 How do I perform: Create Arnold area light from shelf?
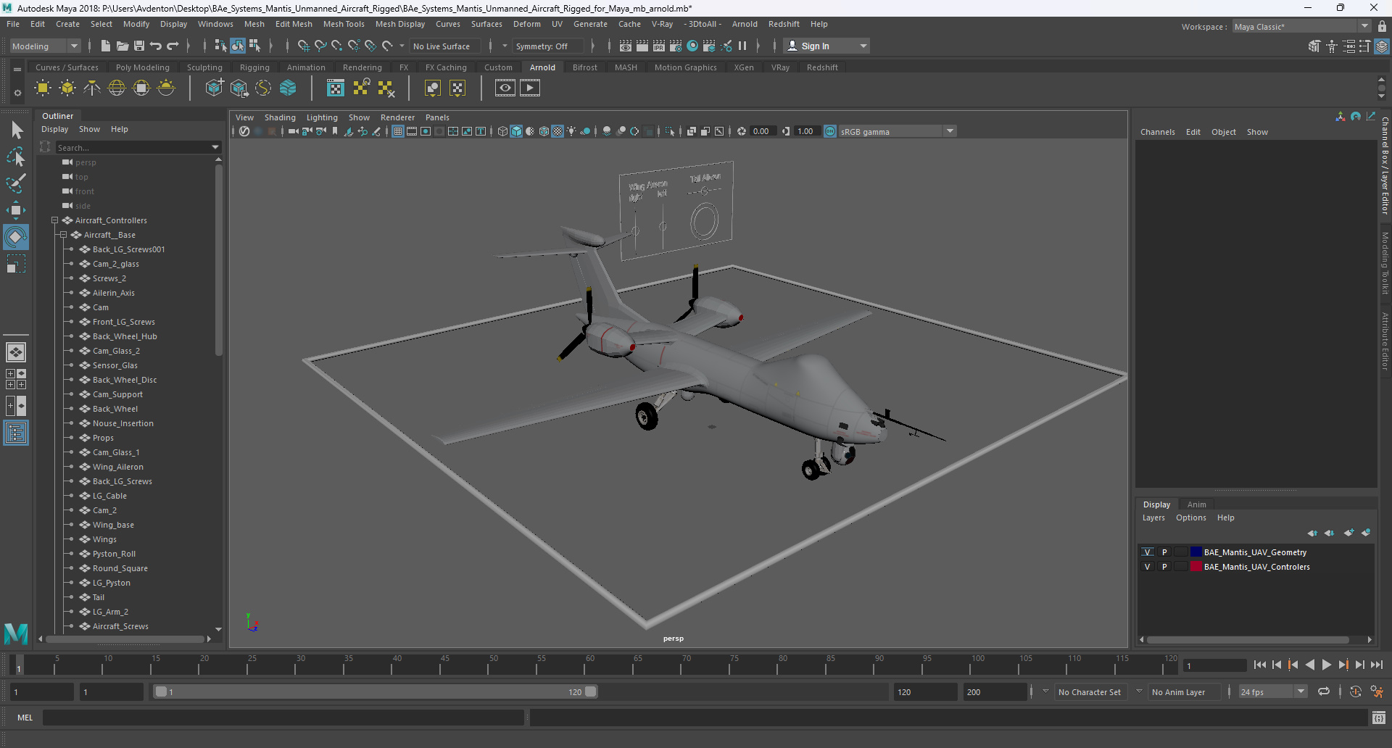click(x=43, y=88)
